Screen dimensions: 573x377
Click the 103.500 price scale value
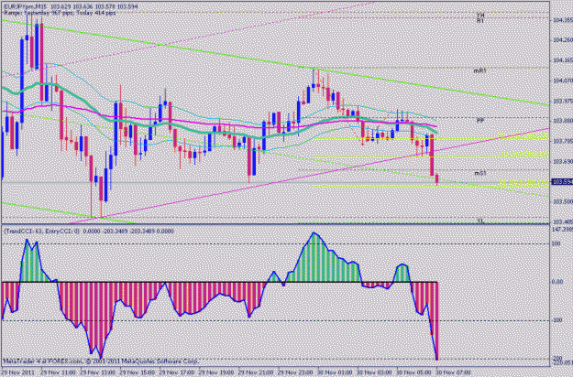(563, 201)
